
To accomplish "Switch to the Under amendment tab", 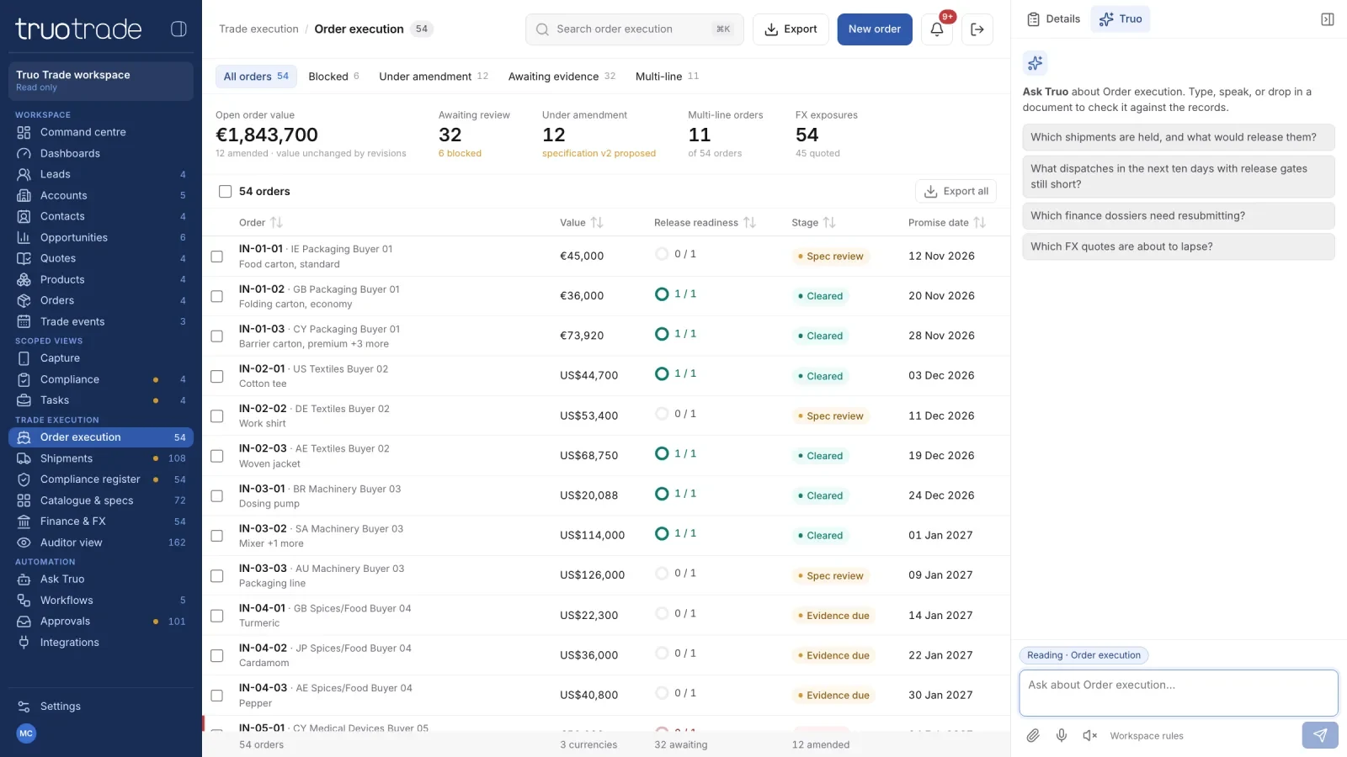I will click(x=434, y=77).
